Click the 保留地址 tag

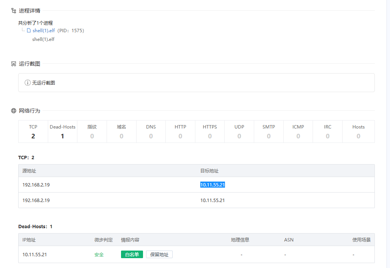pyautogui.click(x=159, y=254)
